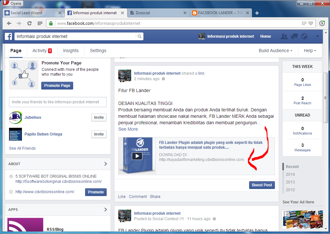This screenshot has height=234, width=330.
Task: Like the FB Lander post
Action: (122, 197)
